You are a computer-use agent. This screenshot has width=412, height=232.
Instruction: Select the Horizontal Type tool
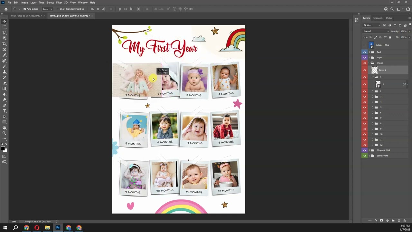click(x=5, y=111)
